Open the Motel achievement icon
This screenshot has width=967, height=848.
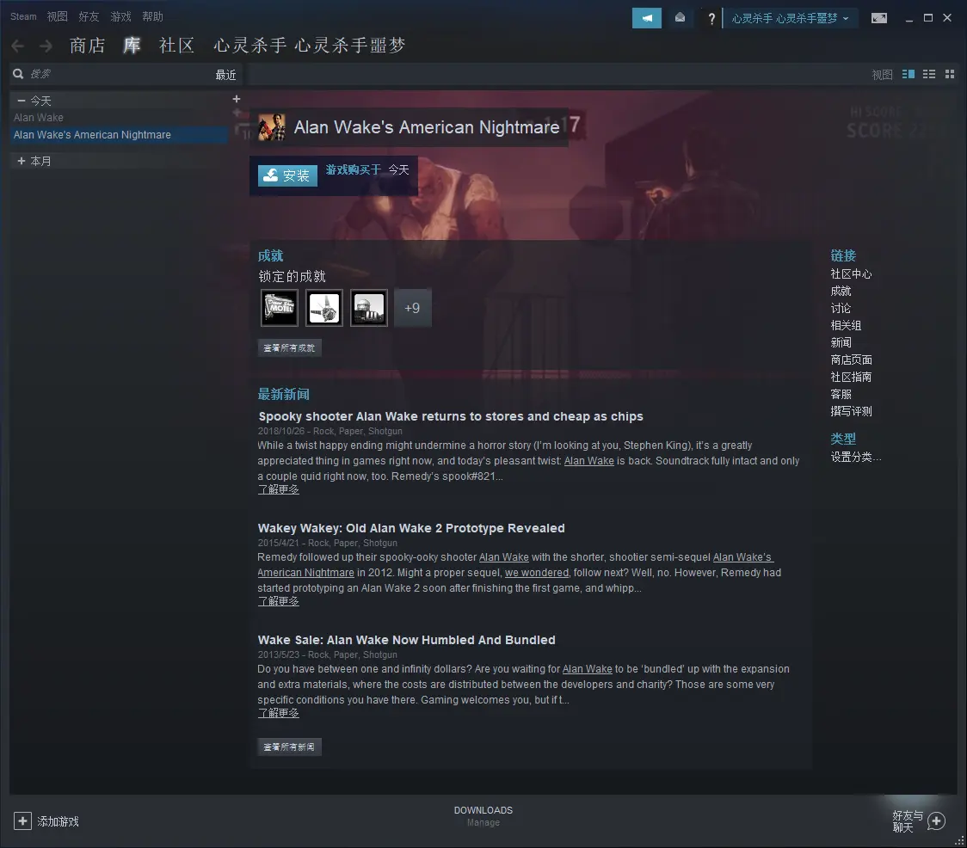280,308
